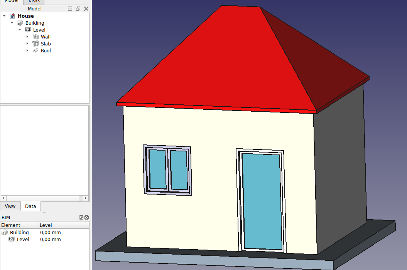Viewport: 407px width, 270px height.
Task: Click the Level icon in model tree
Action: coord(28,30)
